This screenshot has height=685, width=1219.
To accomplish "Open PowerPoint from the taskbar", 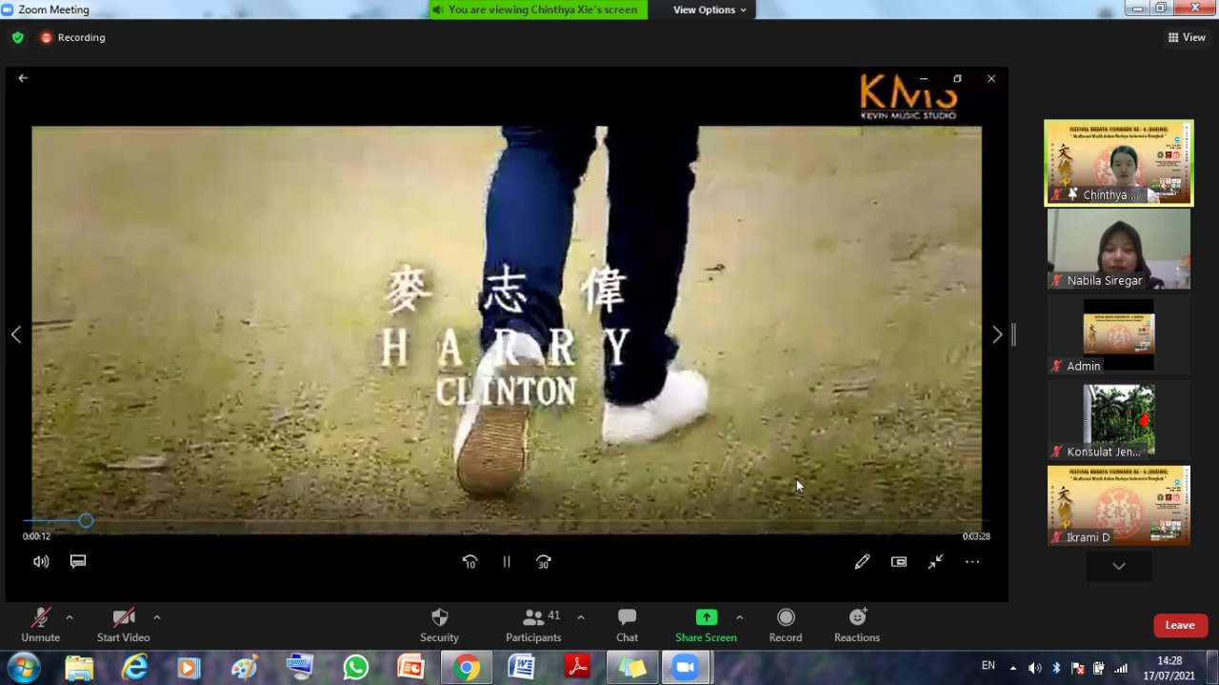I will click(x=410, y=668).
